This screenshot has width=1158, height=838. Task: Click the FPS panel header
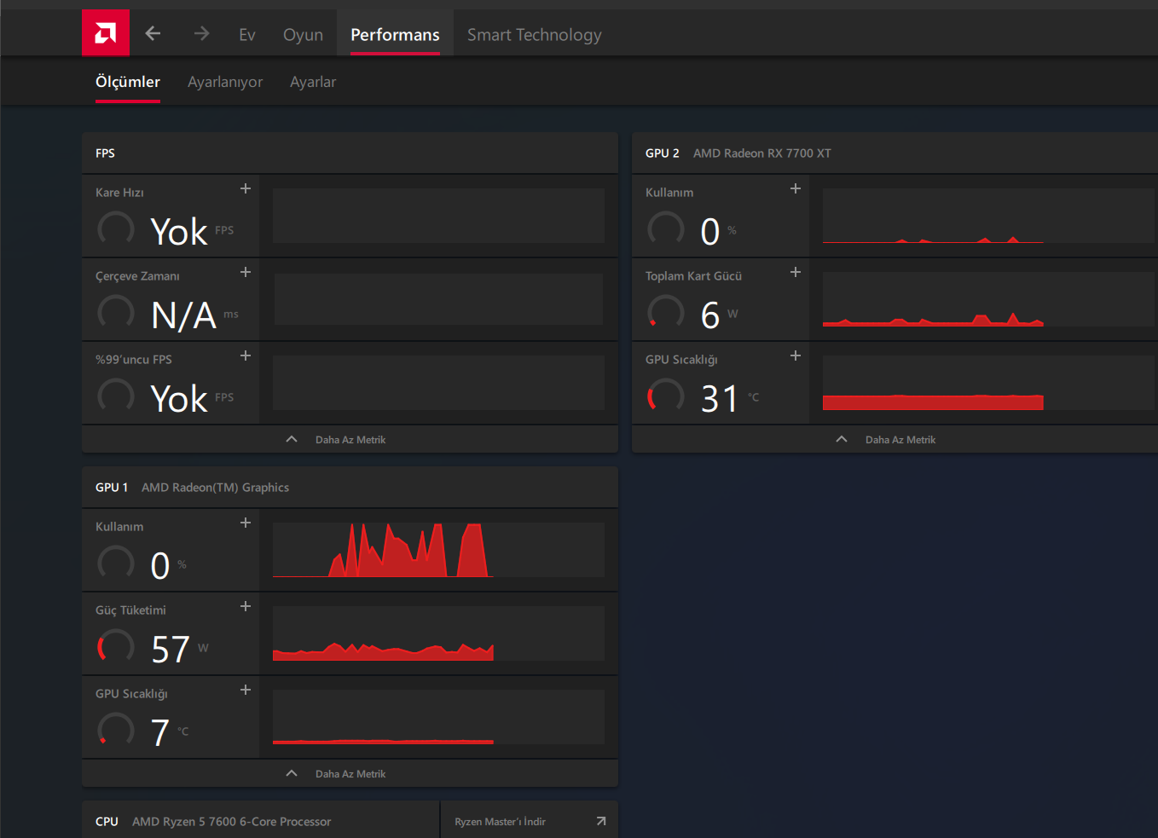pos(350,153)
